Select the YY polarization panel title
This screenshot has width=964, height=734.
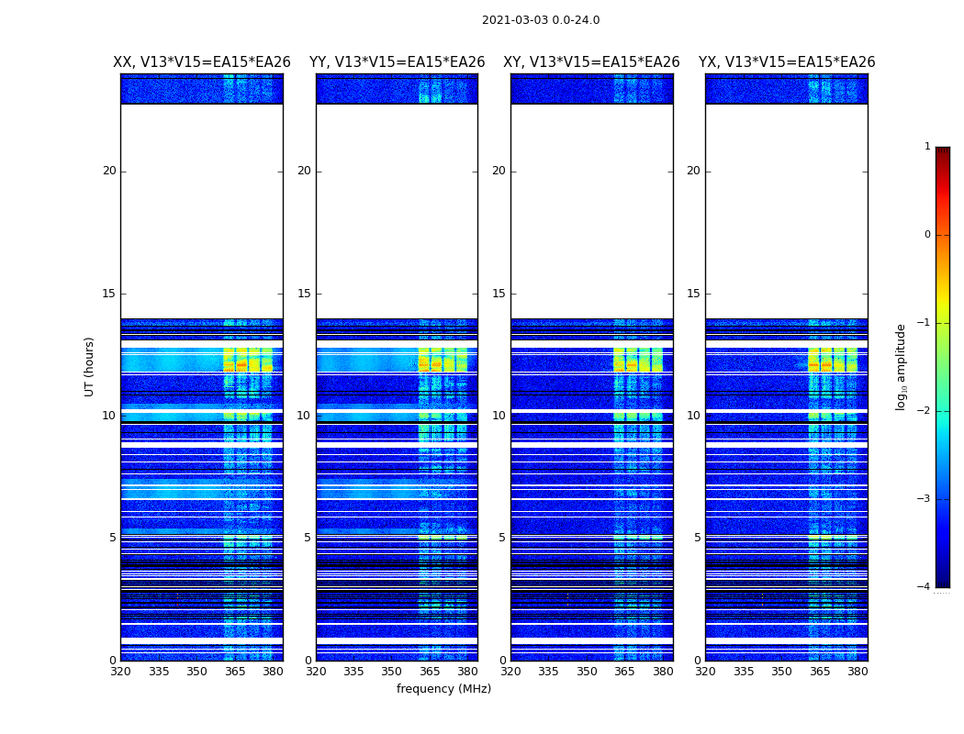(397, 62)
